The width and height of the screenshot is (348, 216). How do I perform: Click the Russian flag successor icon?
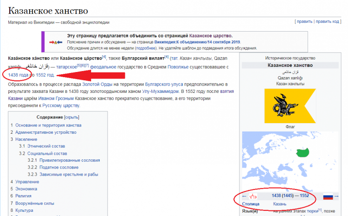pos(328,196)
